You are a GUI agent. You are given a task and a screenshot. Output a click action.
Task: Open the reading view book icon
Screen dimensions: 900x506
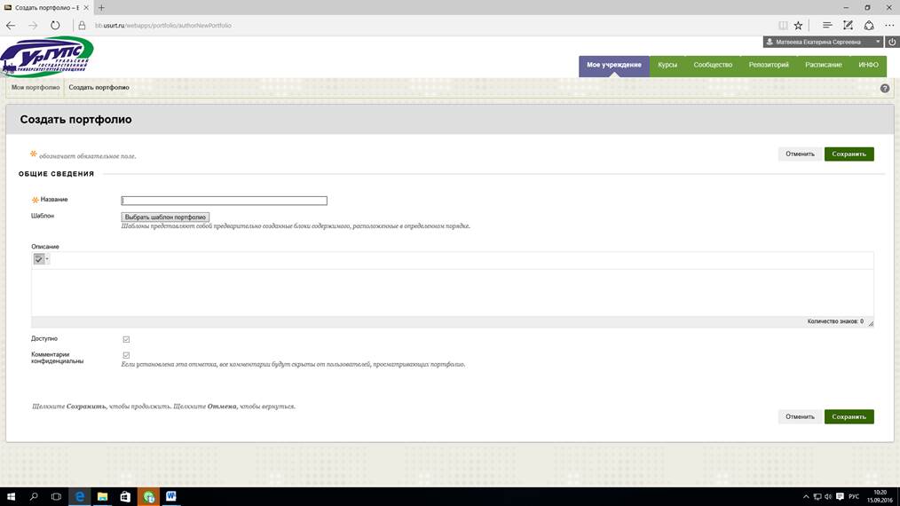pyautogui.click(x=782, y=25)
